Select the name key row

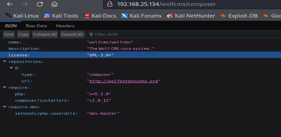pos(15,42)
